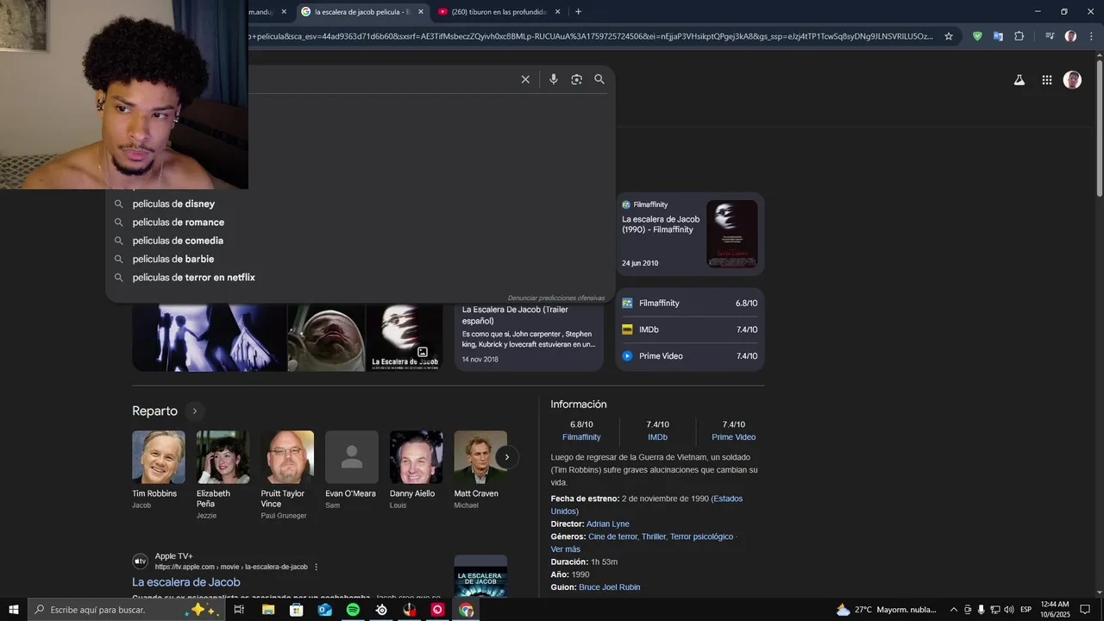Open Evan O'Meara placeholder photo
Screen dimensions: 1104x621
click(x=352, y=457)
